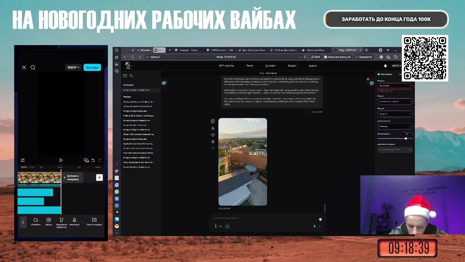Click the green chat bubble icon beside messages
Image resolution: width=465 pixels, height=262 pixels.
tap(164, 83)
